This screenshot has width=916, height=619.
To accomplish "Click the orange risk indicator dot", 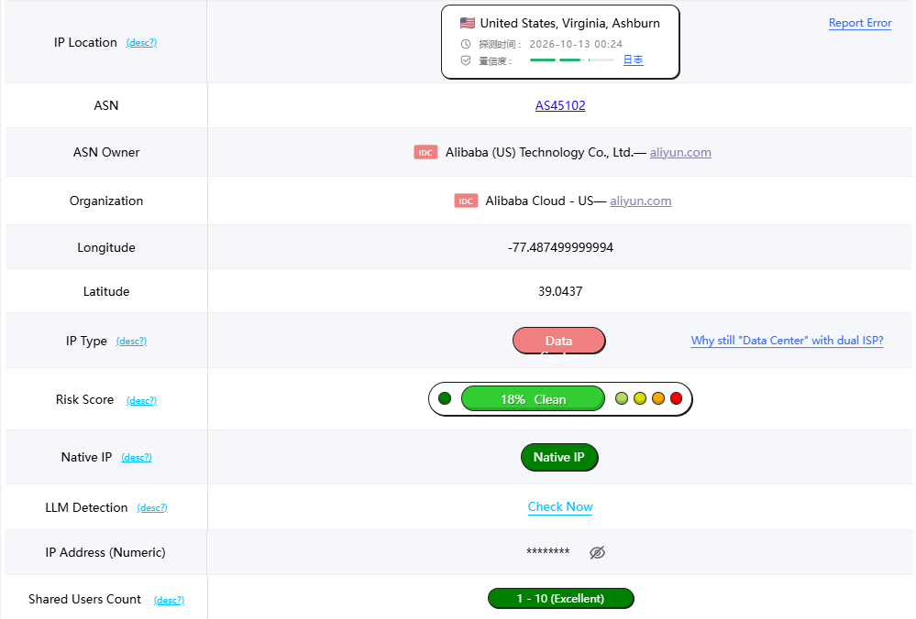I will 657,398.
